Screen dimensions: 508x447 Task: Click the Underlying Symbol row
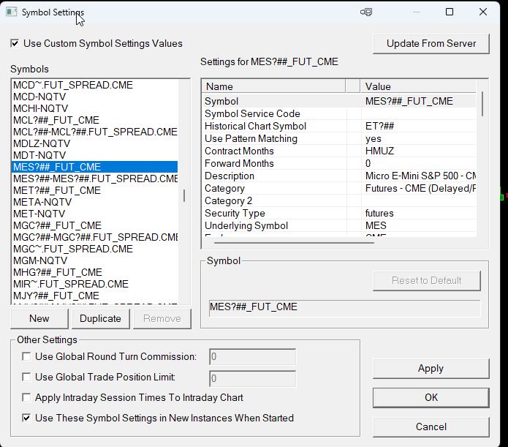[339, 225]
